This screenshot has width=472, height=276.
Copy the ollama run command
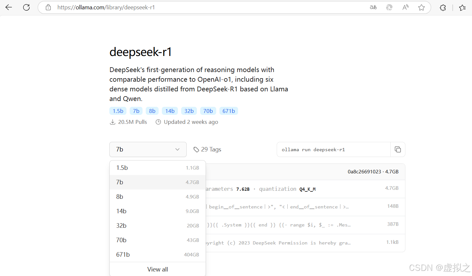click(398, 149)
